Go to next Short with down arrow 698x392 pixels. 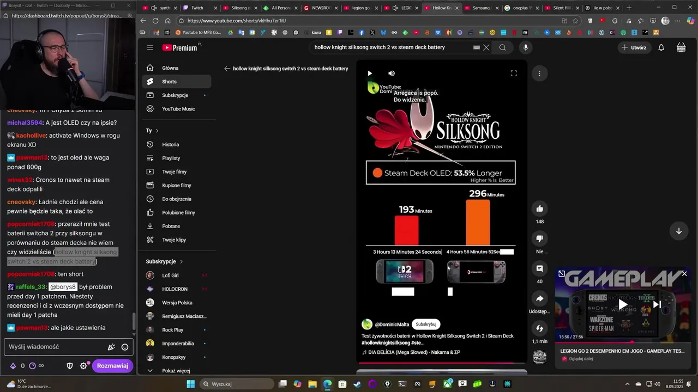679,231
